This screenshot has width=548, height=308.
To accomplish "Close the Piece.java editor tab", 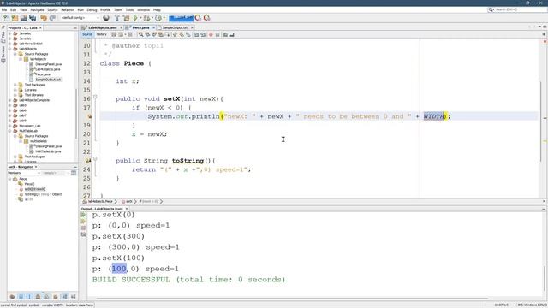I will (x=153, y=27).
